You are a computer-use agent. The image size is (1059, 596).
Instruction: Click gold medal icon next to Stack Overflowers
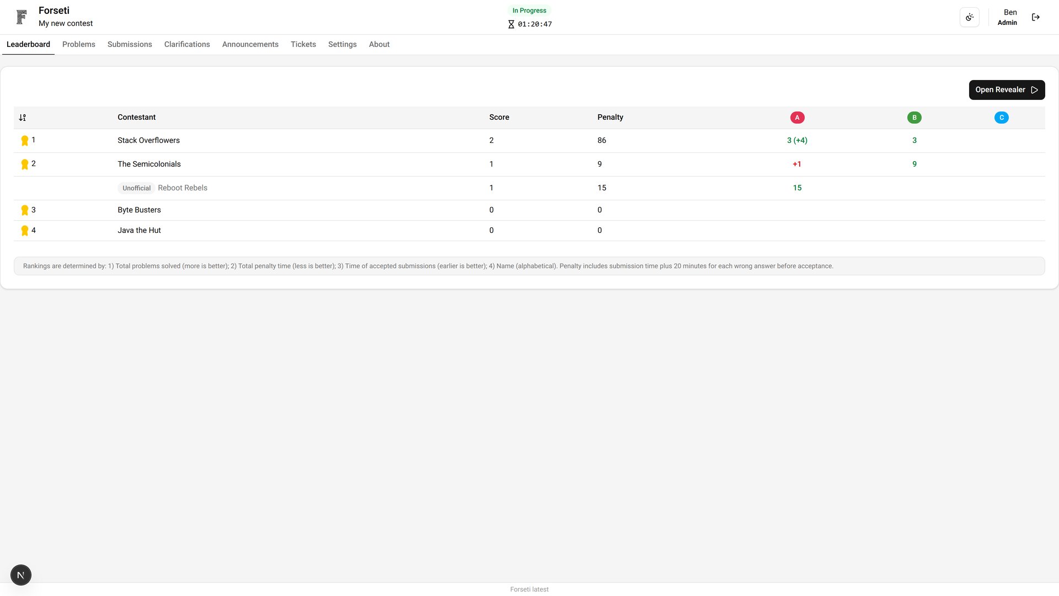point(24,140)
